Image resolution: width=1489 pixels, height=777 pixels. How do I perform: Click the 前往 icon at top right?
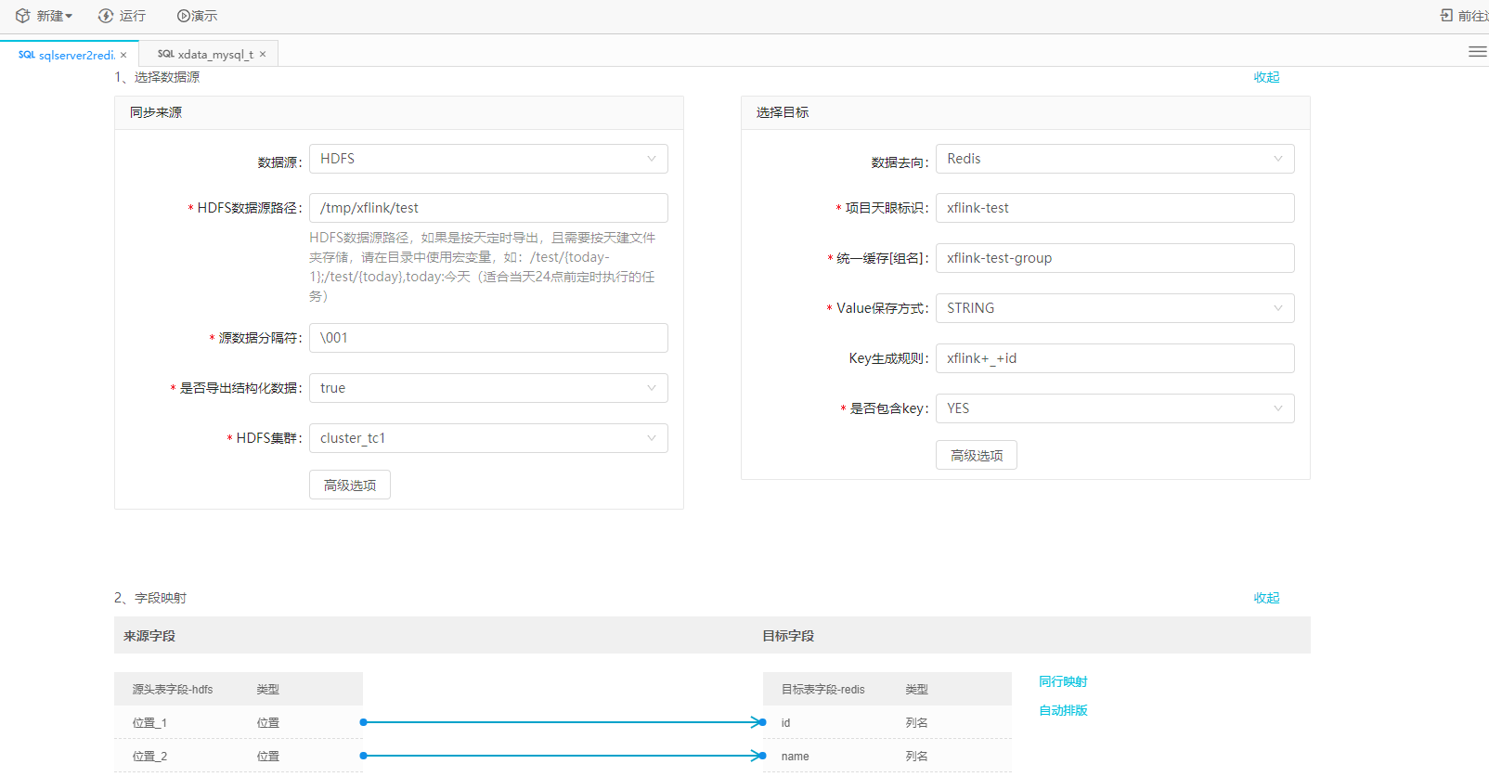[1446, 16]
